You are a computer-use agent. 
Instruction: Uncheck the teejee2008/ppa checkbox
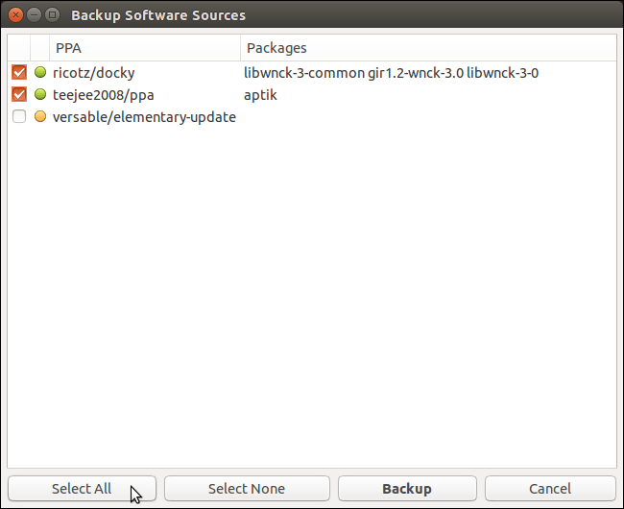[x=19, y=94]
